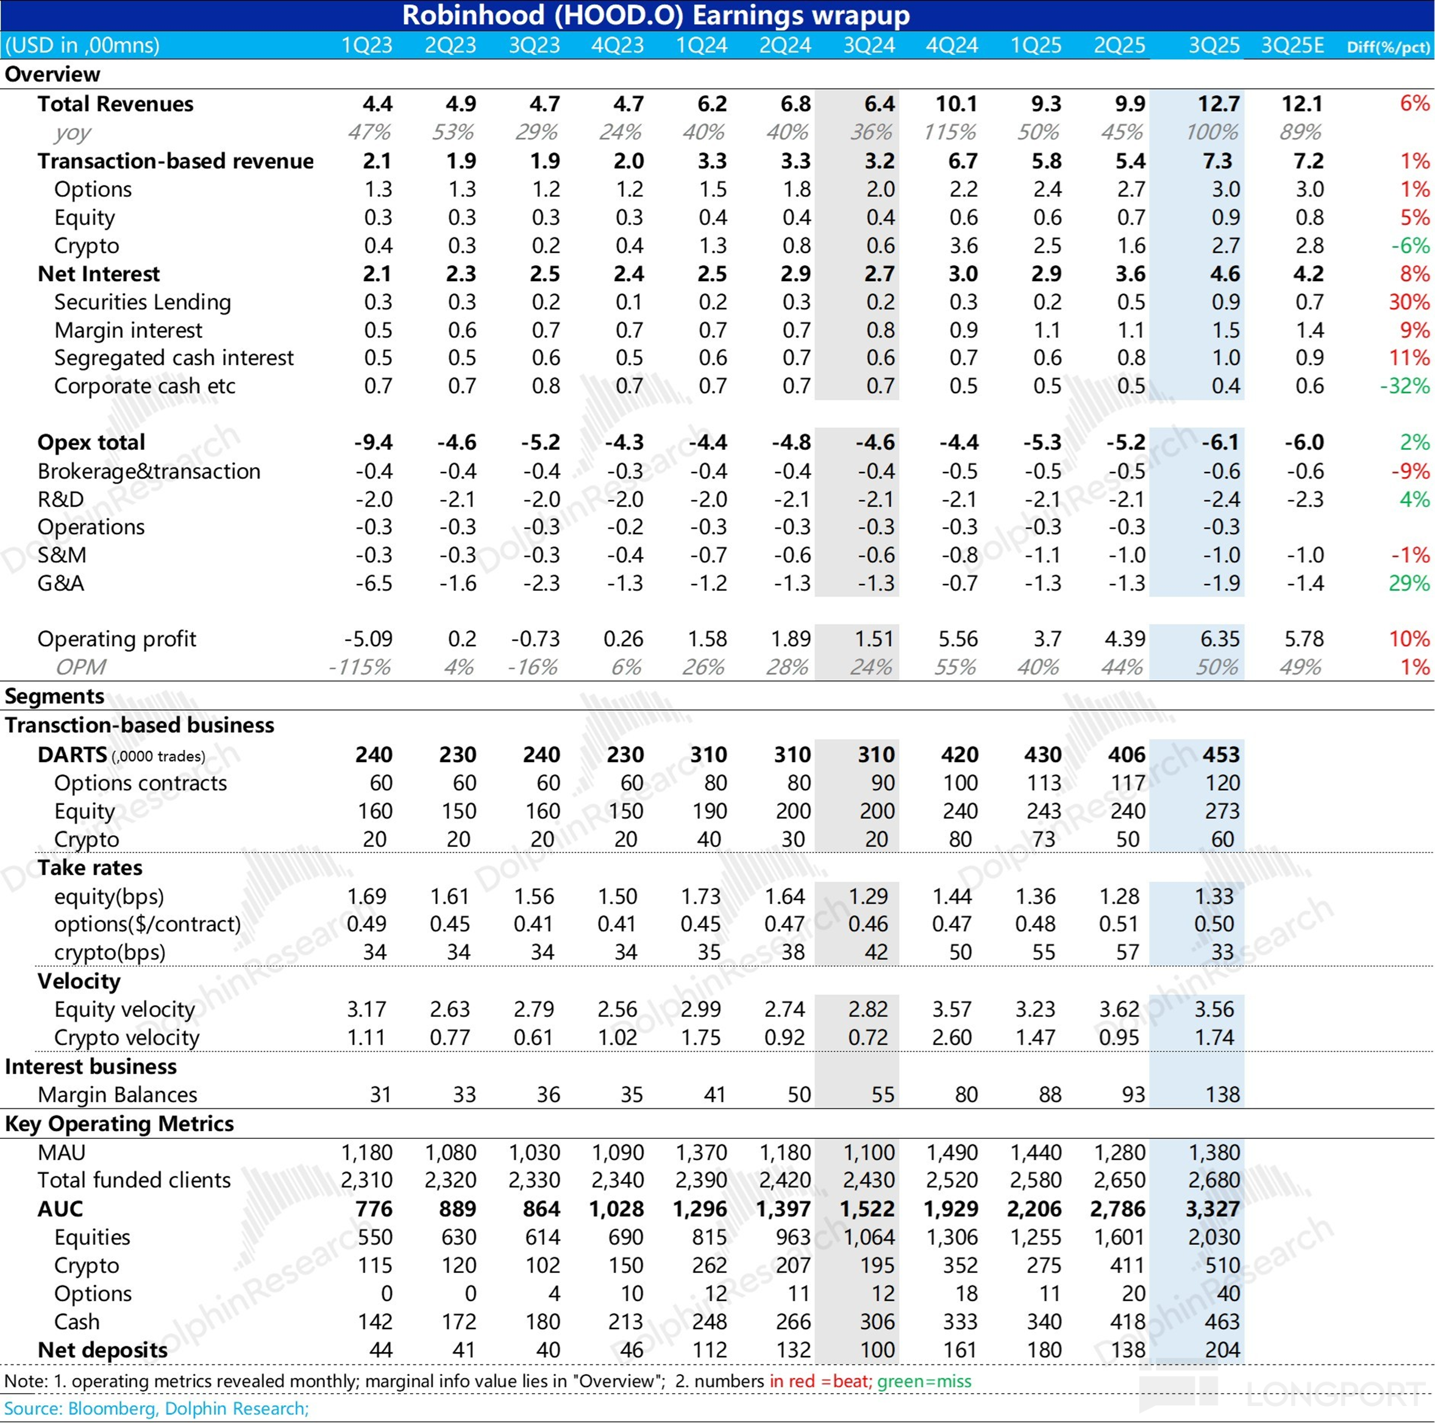This screenshot has width=1435, height=1423.
Task: Click the title Robinhood Earnings wrapup
Action: pos(656,16)
